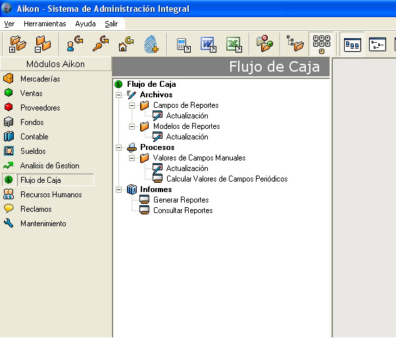Collapse the Campos de Reportes folder
This screenshot has width=396, height=340.
tap(132, 105)
